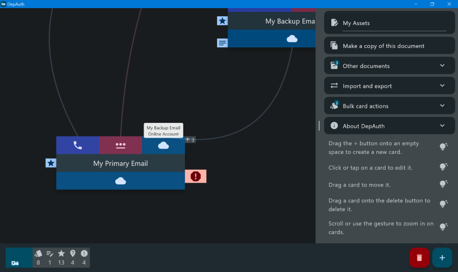The width and height of the screenshot is (458, 272).
Task: Dismiss the hint about moving a card
Action: (x=443, y=184)
